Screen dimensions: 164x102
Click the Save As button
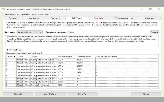[82, 94]
